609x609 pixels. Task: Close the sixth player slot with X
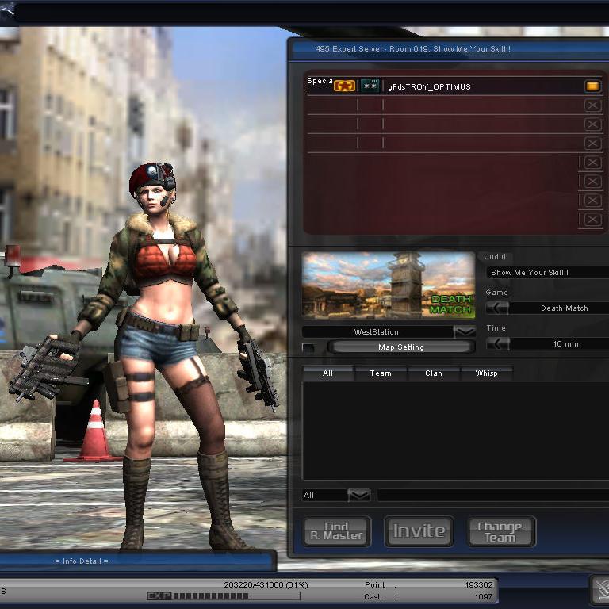click(592, 181)
